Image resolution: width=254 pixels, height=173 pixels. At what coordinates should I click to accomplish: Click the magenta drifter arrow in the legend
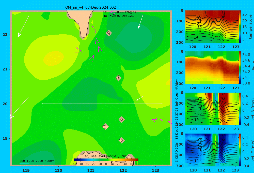pyautogui.click(x=112, y=12)
